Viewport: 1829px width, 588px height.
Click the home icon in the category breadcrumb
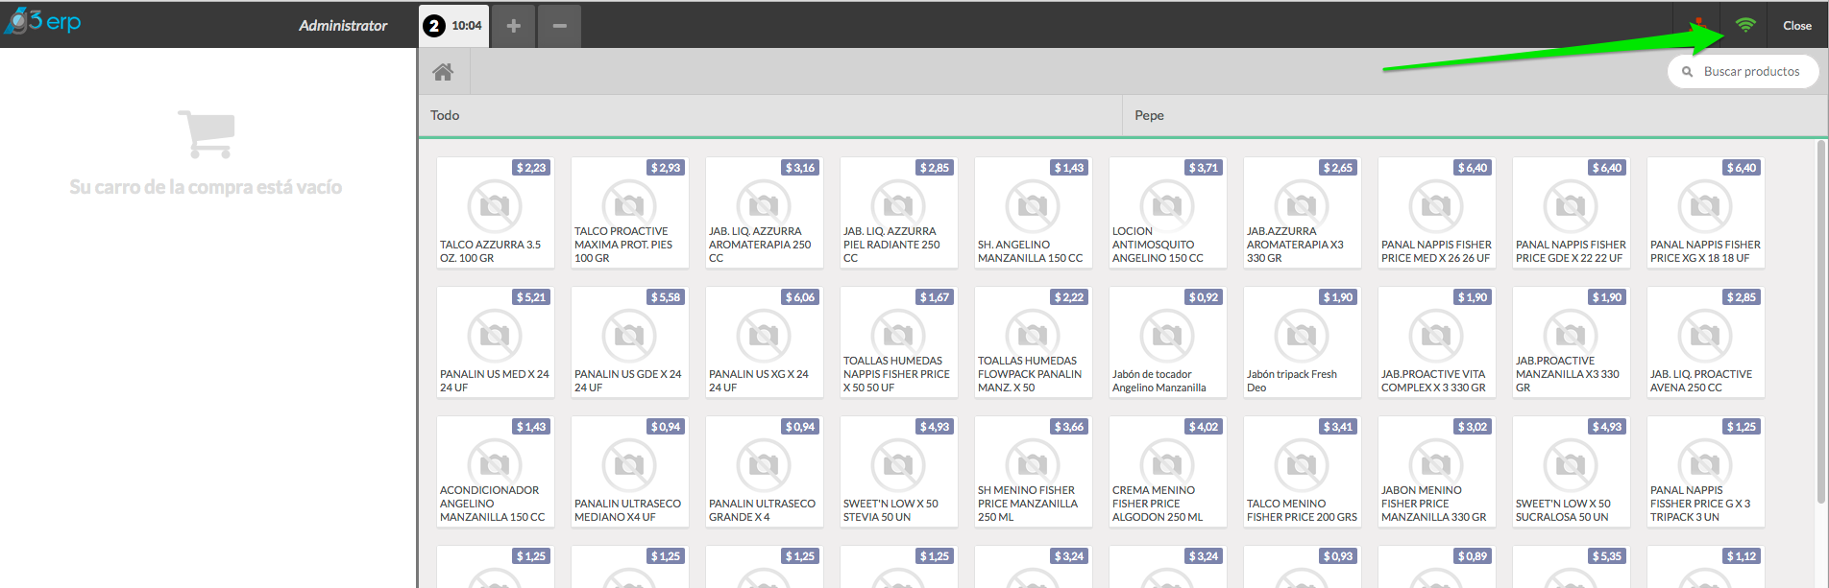[x=443, y=72]
